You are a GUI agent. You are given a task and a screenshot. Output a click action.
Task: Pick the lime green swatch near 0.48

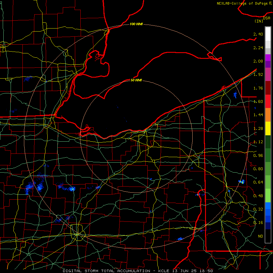268,196
